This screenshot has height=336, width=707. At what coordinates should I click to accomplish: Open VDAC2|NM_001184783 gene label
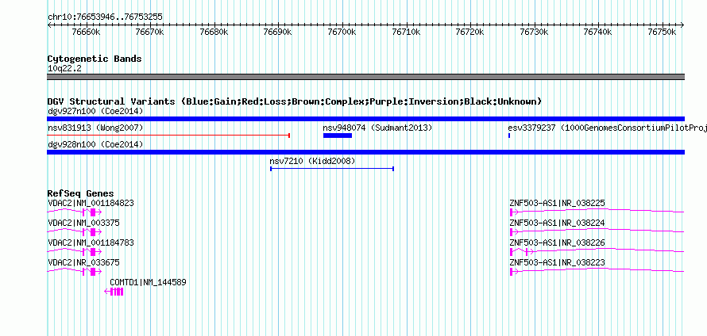click(x=91, y=243)
